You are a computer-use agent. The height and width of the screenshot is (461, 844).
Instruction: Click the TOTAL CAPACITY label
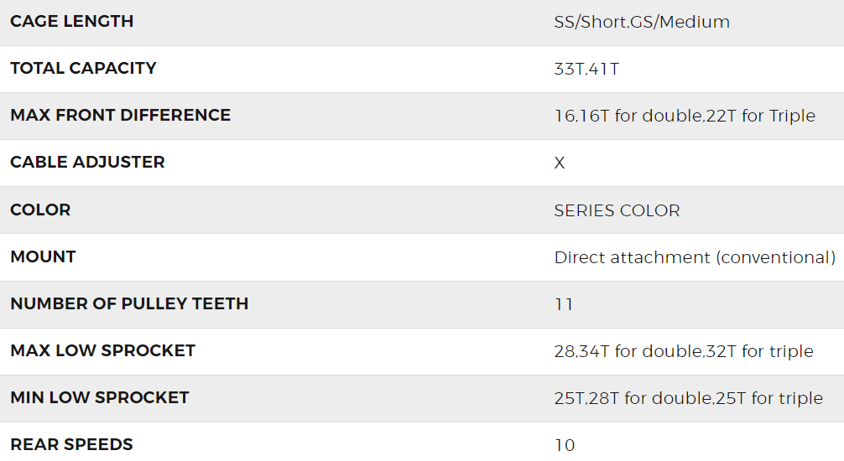83,69
